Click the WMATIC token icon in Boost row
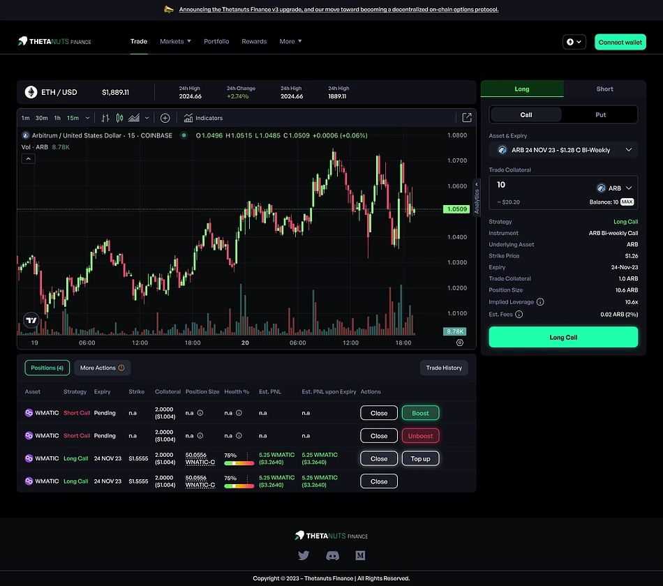 click(x=29, y=413)
